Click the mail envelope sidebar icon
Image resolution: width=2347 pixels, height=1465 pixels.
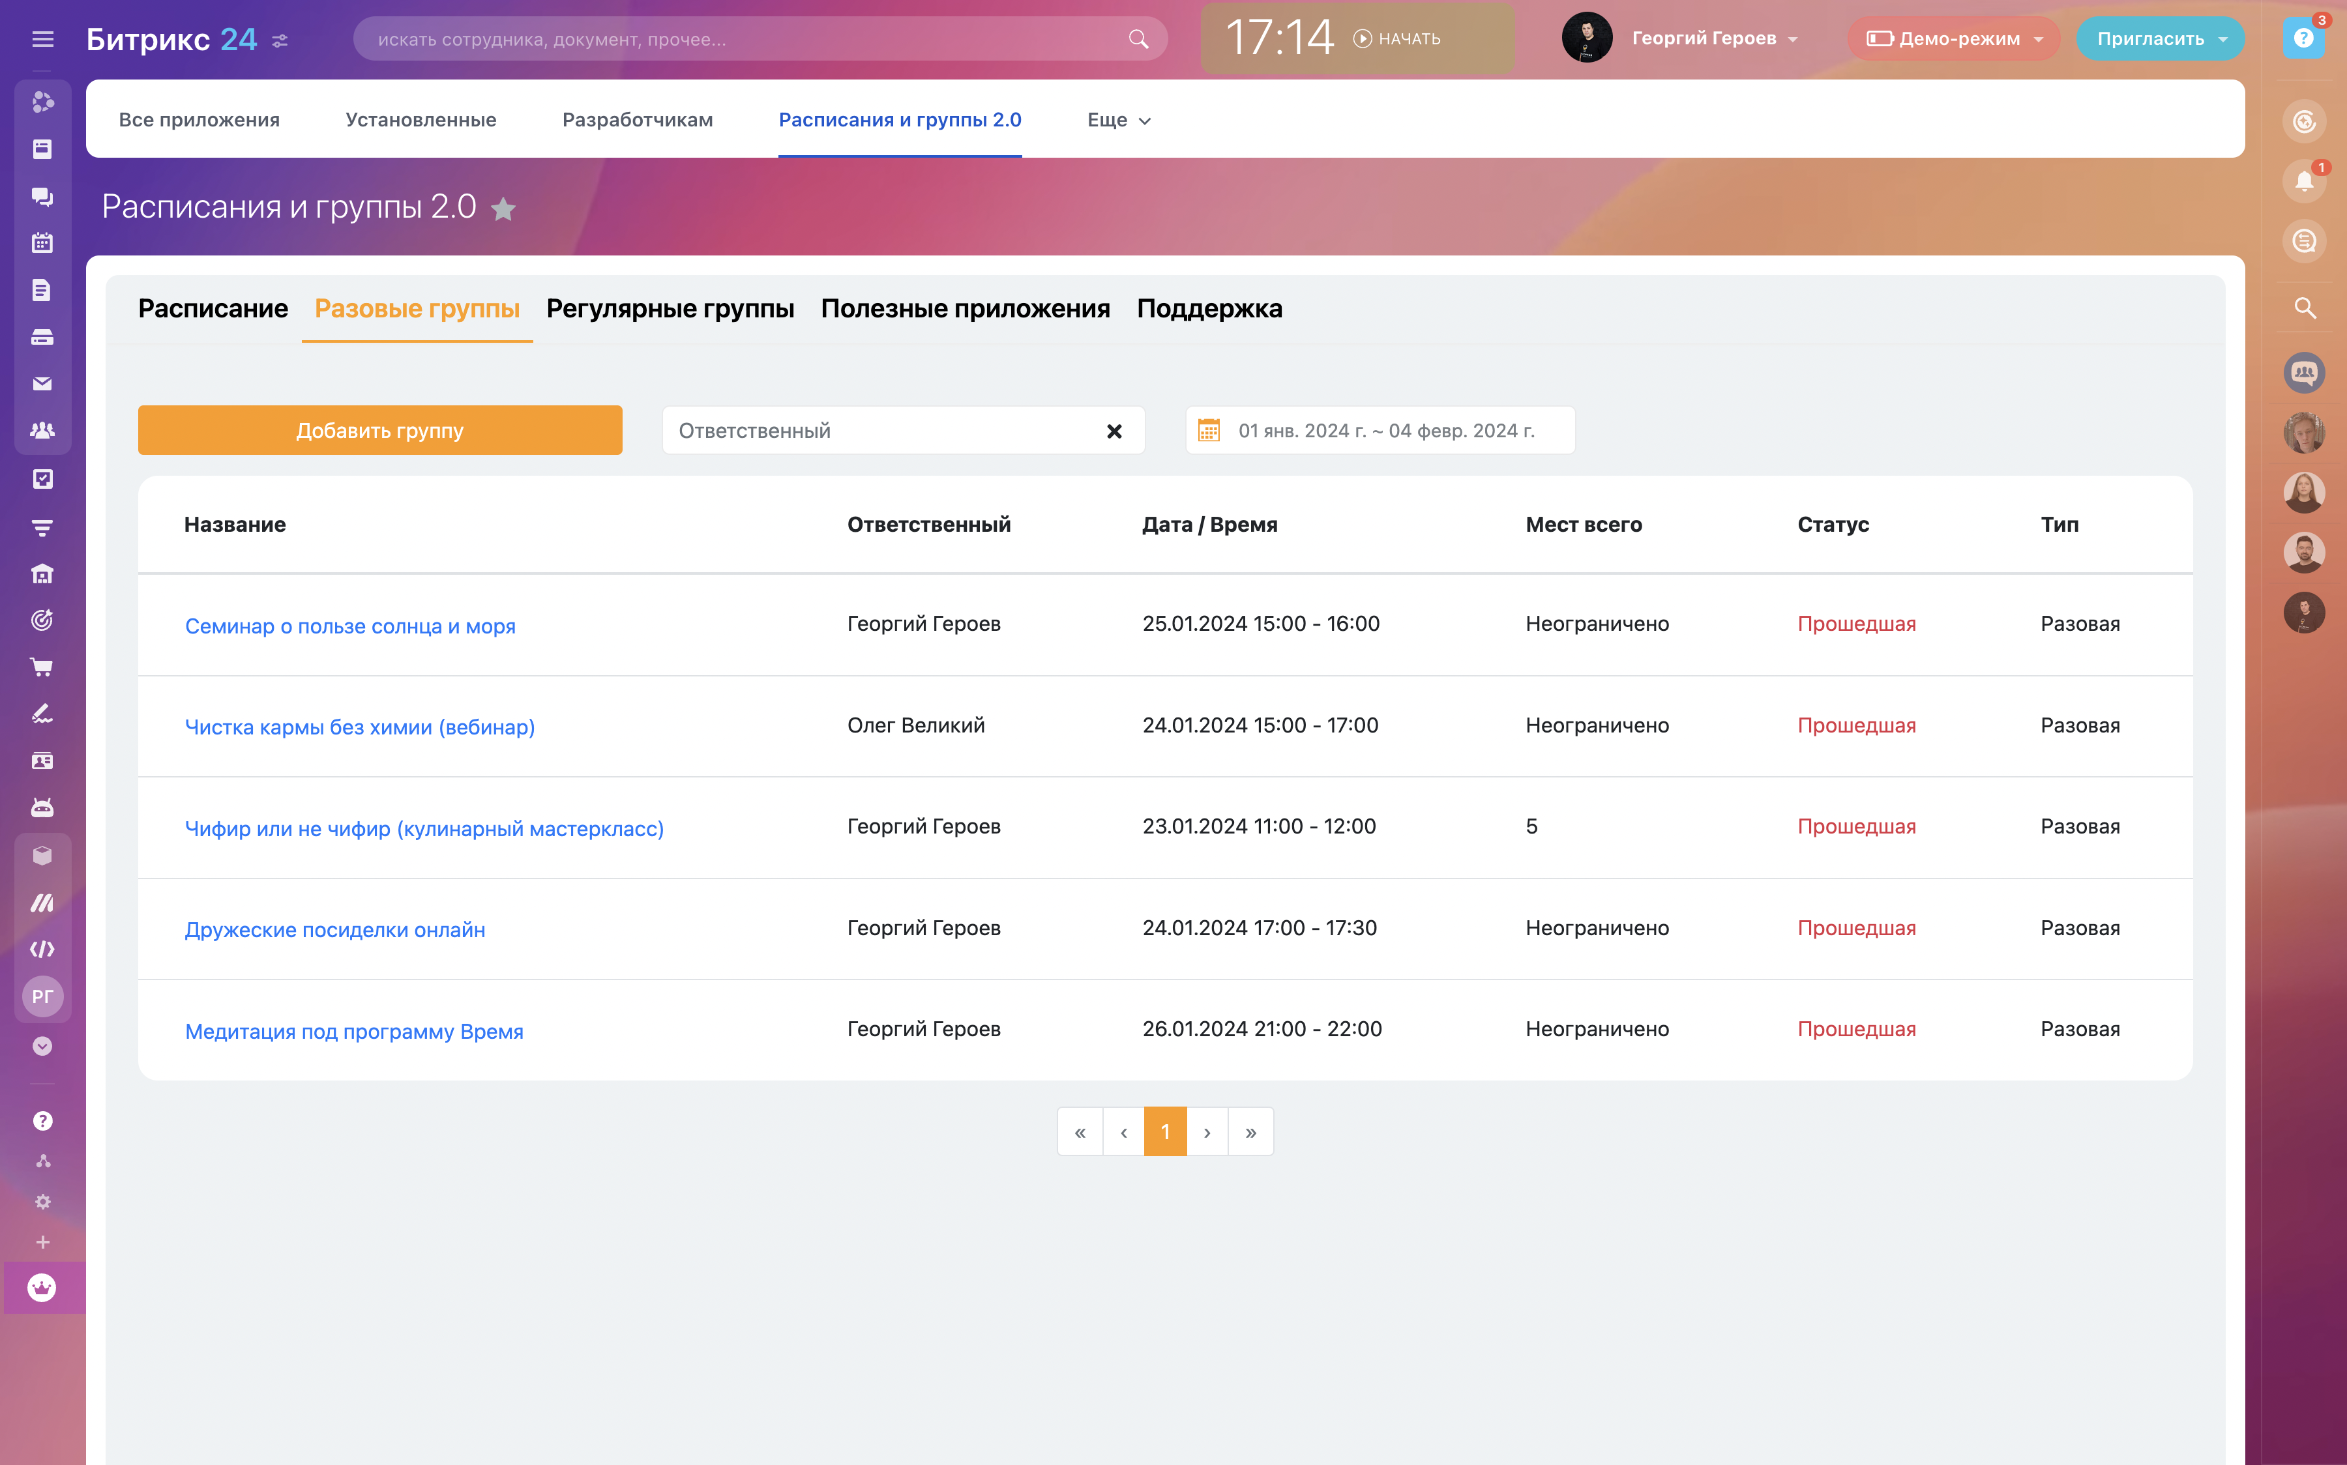[42, 384]
